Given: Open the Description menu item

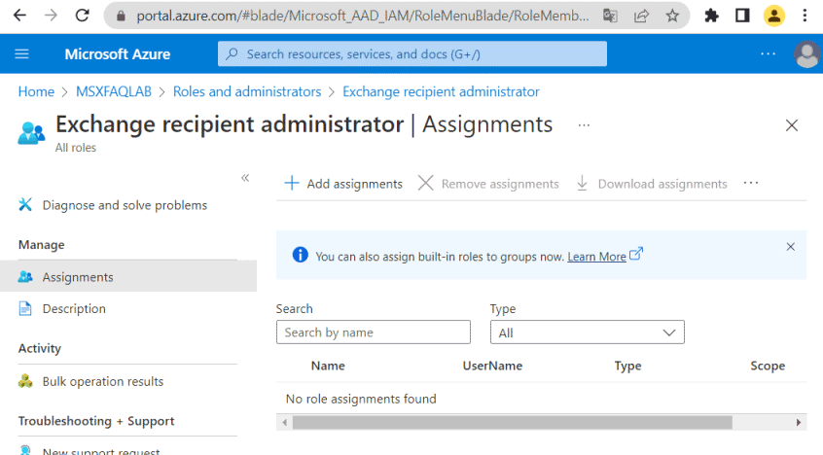Looking at the screenshot, I should point(74,308).
